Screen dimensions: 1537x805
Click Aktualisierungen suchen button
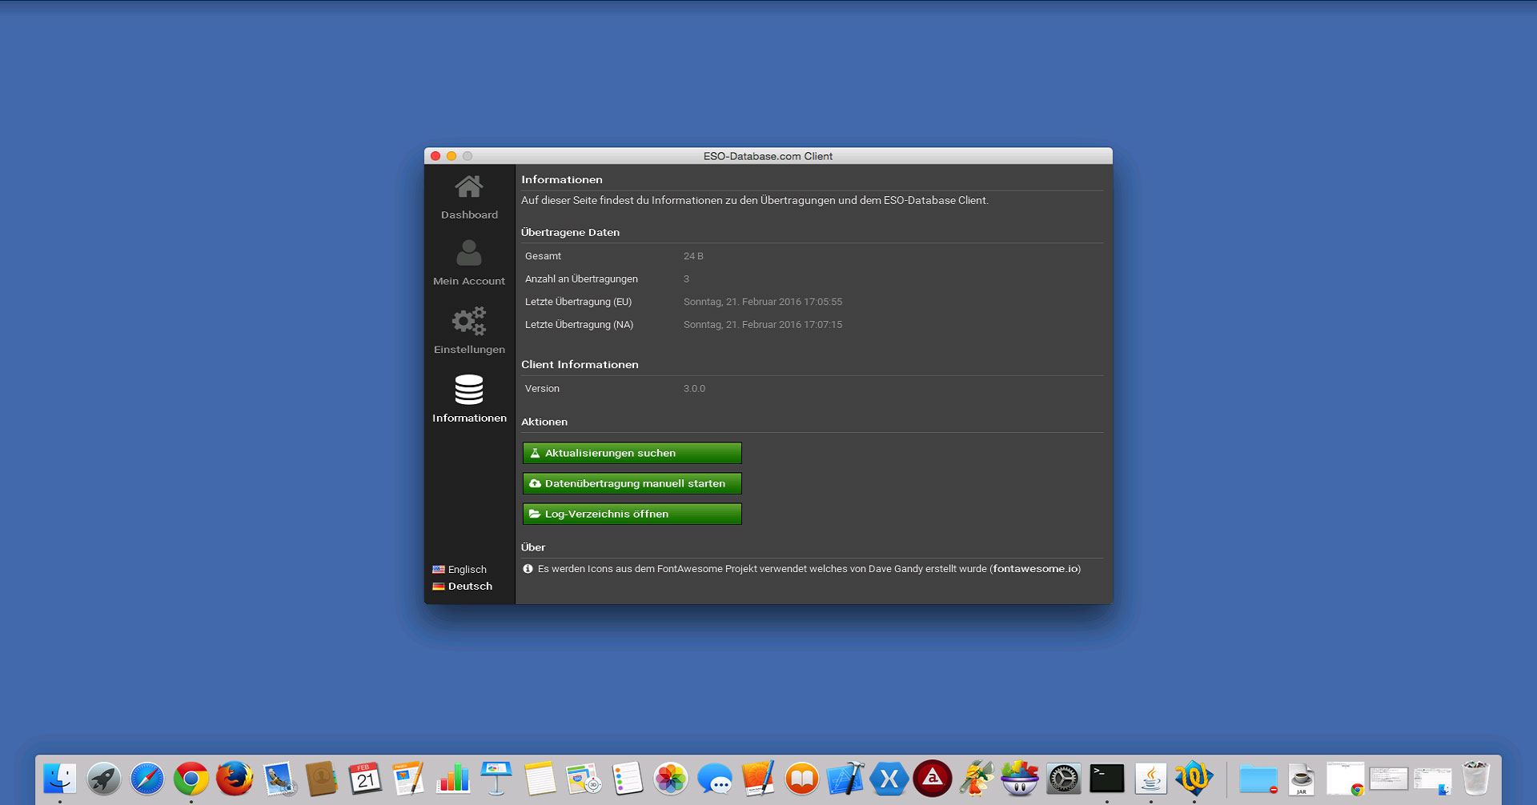(632, 453)
